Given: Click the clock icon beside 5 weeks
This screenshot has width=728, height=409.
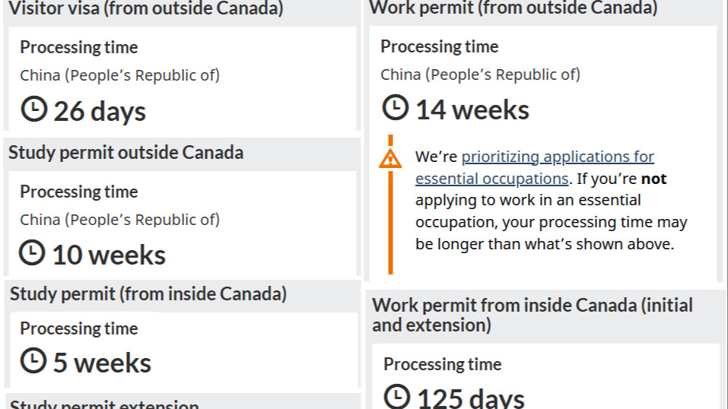Looking at the screenshot, I should tap(33, 360).
